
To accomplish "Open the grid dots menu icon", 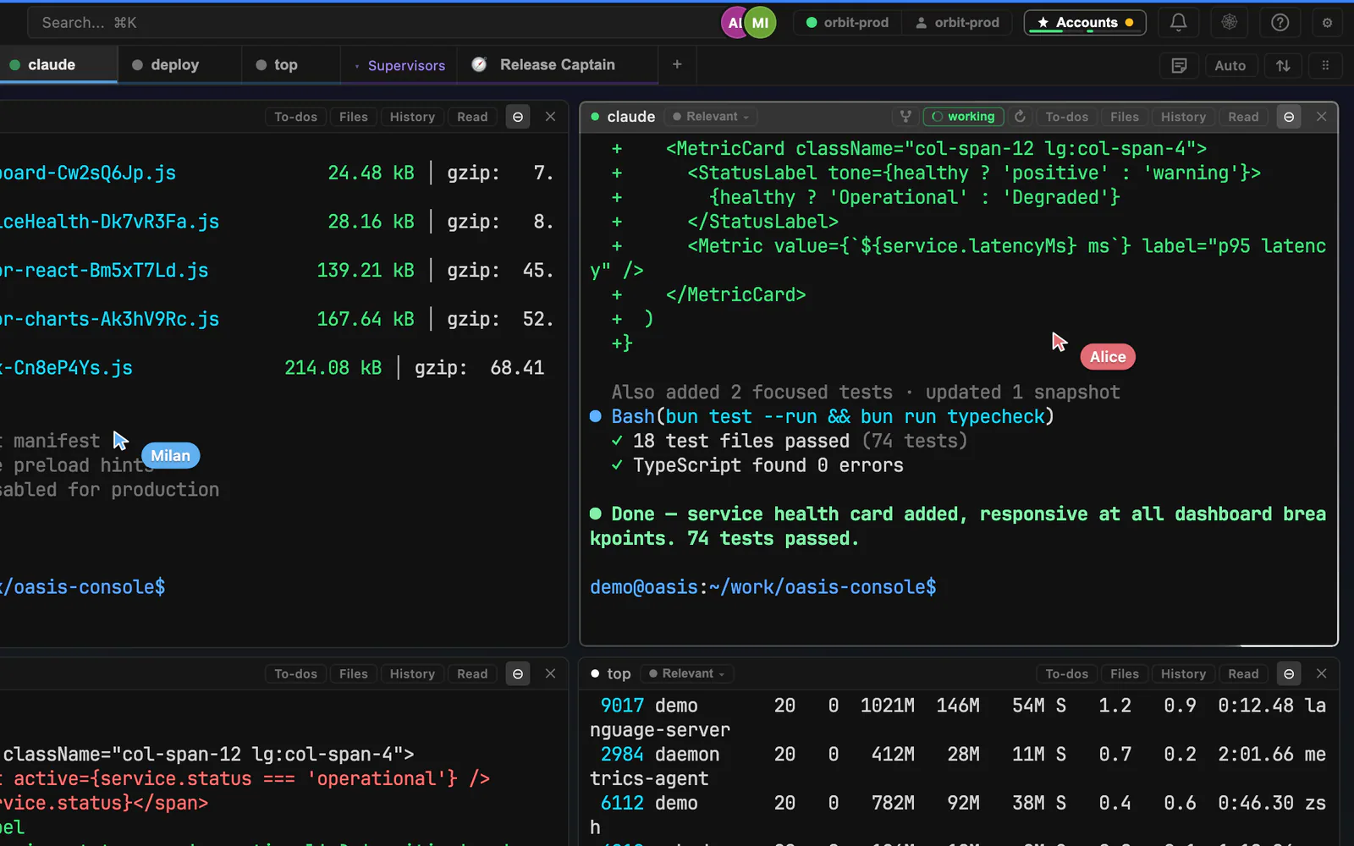I will click(x=1325, y=65).
